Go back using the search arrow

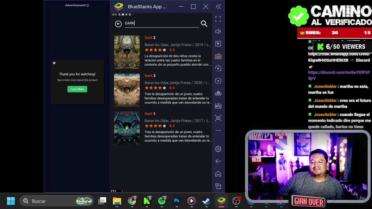click(118, 24)
